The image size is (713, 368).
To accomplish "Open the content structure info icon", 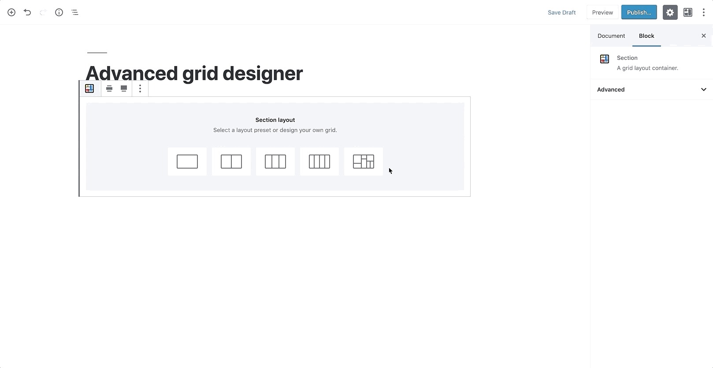I will (x=59, y=12).
